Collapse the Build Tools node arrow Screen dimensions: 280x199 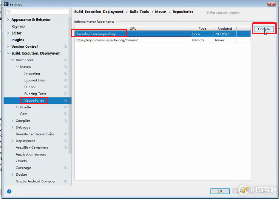click(13, 60)
